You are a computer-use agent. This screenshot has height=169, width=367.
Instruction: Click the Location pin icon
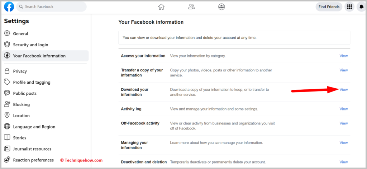(7, 115)
